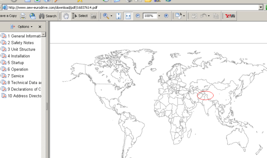
Task: Click the bookmarks options icon beside Options
Action: click(13, 27)
